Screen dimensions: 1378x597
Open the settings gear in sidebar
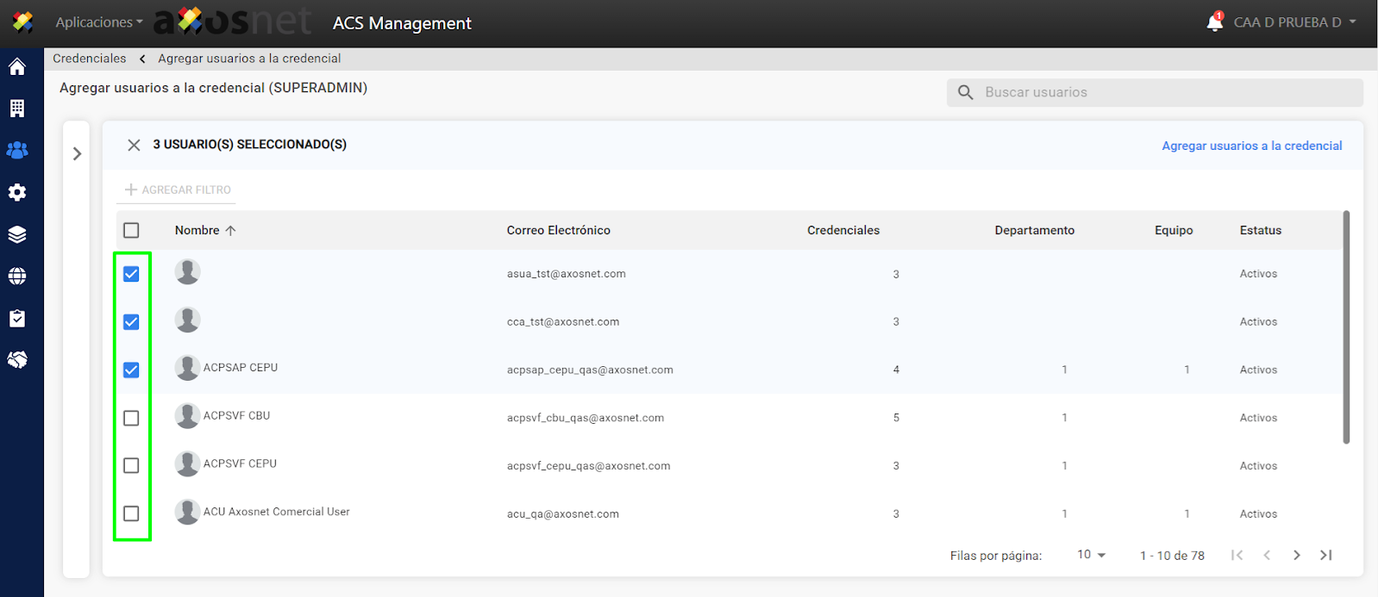pyautogui.click(x=17, y=192)
